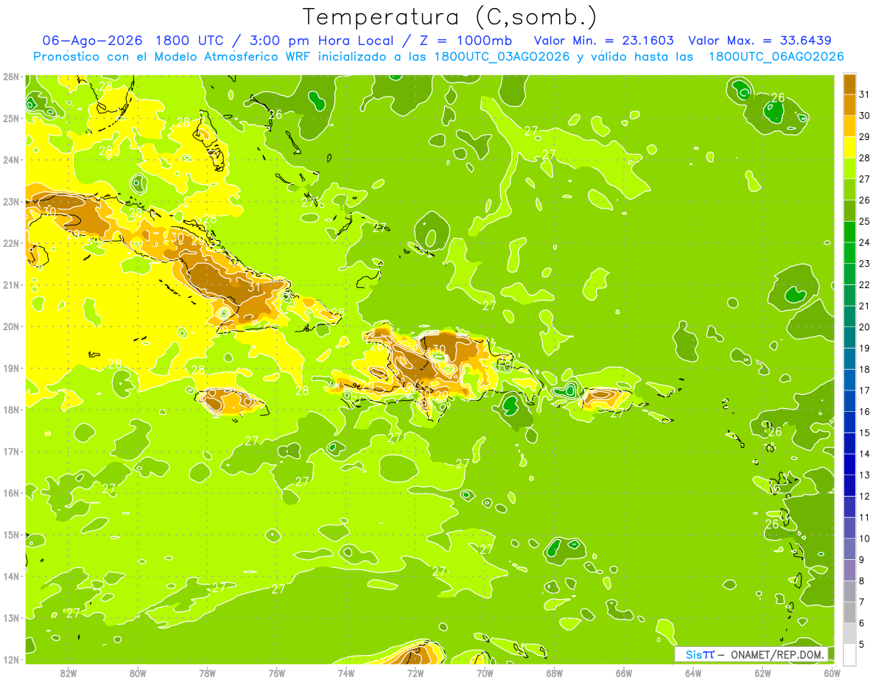Click the 14N latitude axis label
This screenshot has width=884, height=683.
tap(10, 576)
